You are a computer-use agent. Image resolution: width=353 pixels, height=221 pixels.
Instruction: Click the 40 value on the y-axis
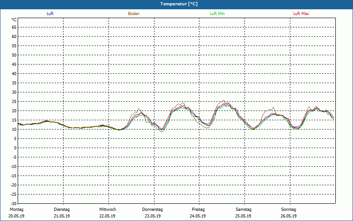click(x=14, y=74)
